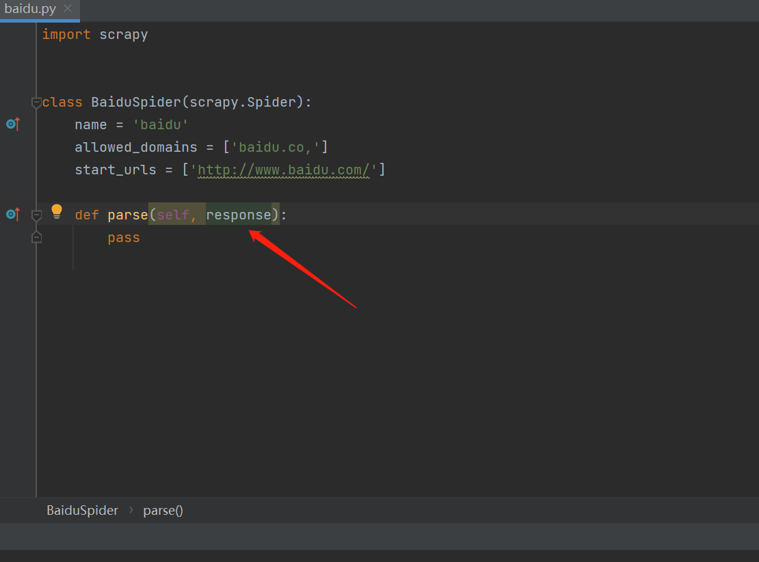This screenshot has height=562, width=759.
Task: Click the override gutter icon beside def parse
Action: pos(13,215)
